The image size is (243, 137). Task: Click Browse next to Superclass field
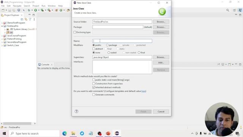point(161,57)
